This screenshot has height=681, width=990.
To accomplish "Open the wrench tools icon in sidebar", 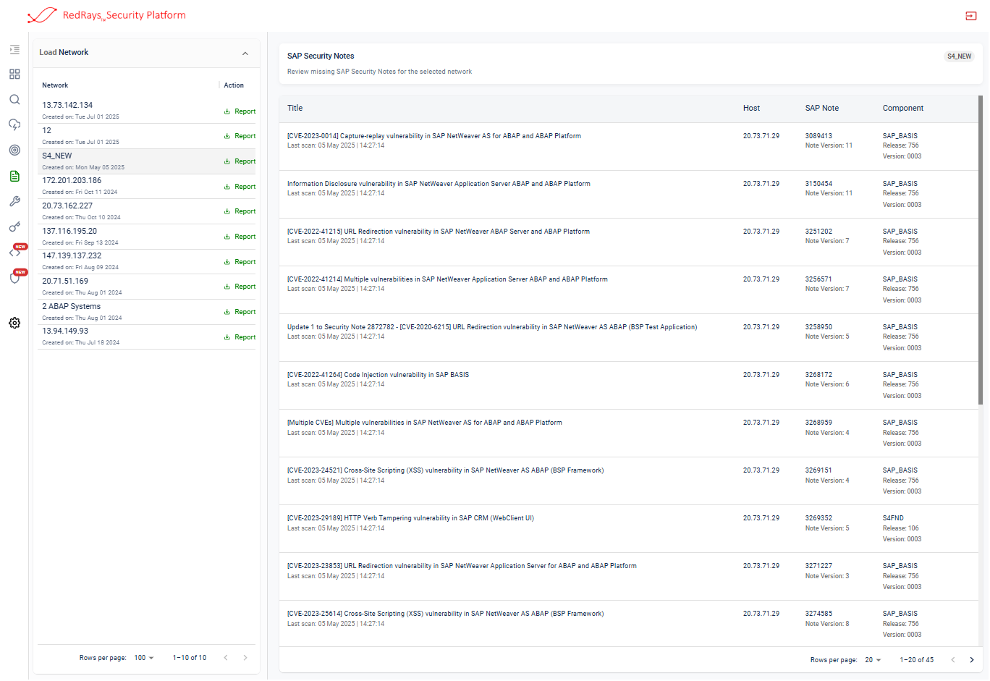I will point(14,201).
